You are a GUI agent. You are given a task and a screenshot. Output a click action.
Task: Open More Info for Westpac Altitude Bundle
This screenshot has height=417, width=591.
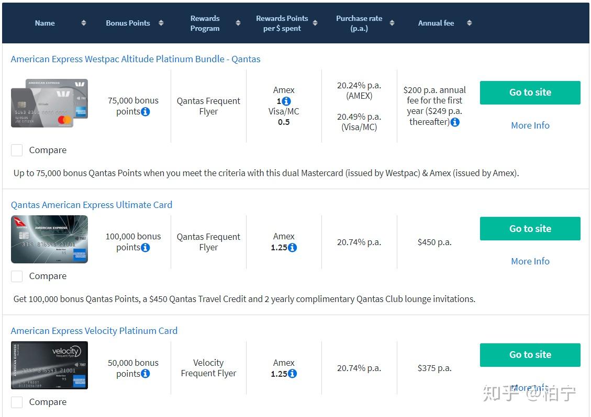tap(530, 125)
